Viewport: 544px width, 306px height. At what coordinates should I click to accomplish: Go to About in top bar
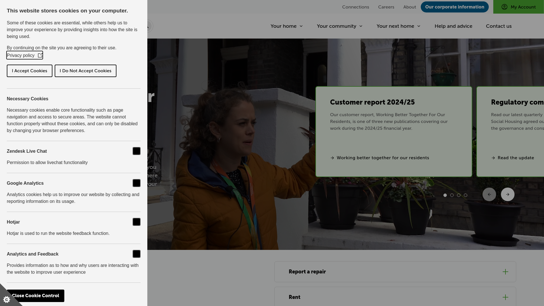(x=410, y=7)
